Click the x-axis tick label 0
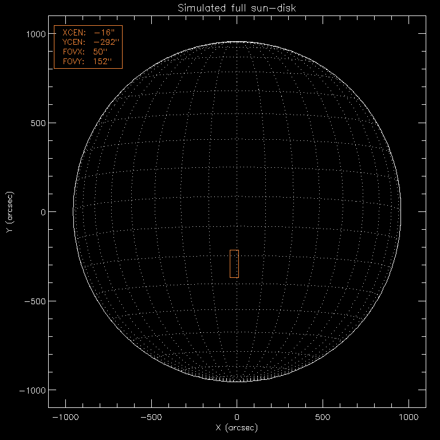 pyautogui.click(x=237, y=418)
